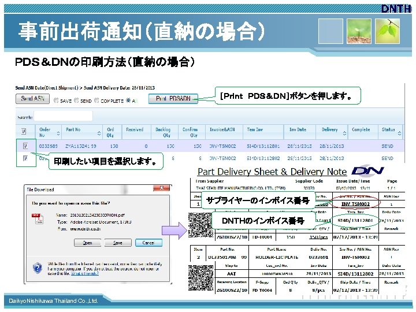Click the PDF filename in the download dialog
Screen dimensions: 416x312
98,215
